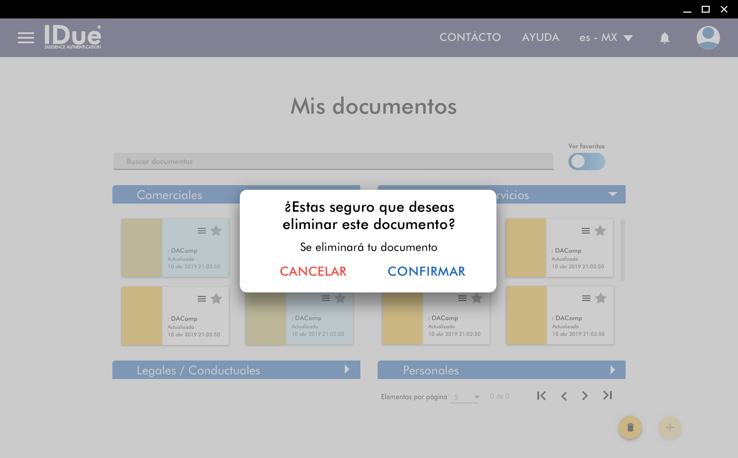Go to the first page of results
This screenshot has height=458, width=738.
[x=541, y=396]
